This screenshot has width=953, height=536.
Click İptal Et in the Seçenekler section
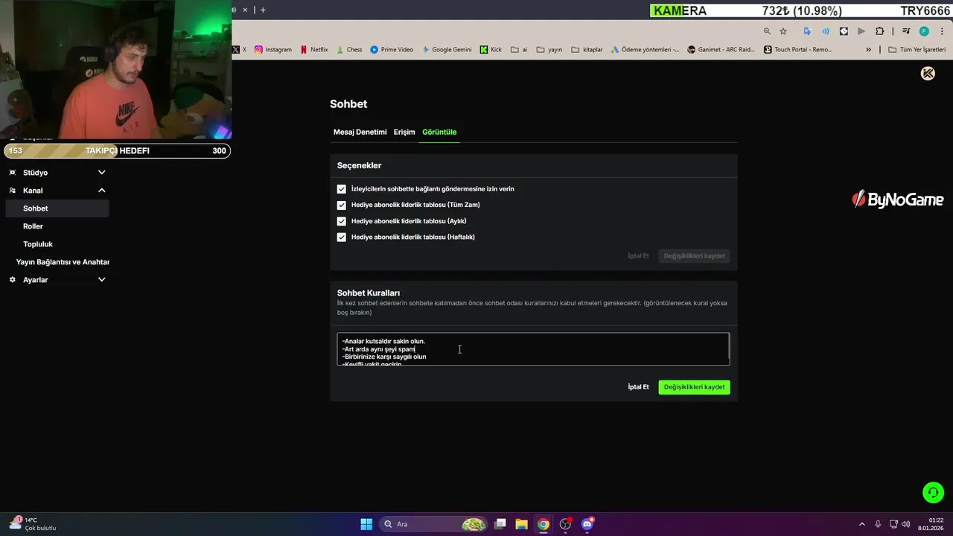pyautogui.click(x=638, y=256)
